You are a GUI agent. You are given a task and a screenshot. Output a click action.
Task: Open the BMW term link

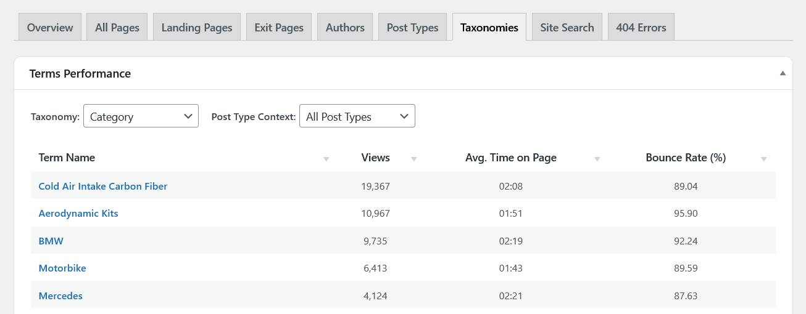click(x=51, y=241)
